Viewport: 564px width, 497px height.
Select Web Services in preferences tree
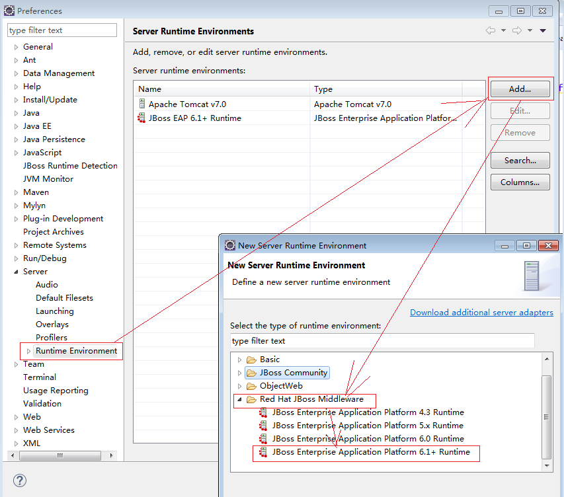tap(48, 430)
